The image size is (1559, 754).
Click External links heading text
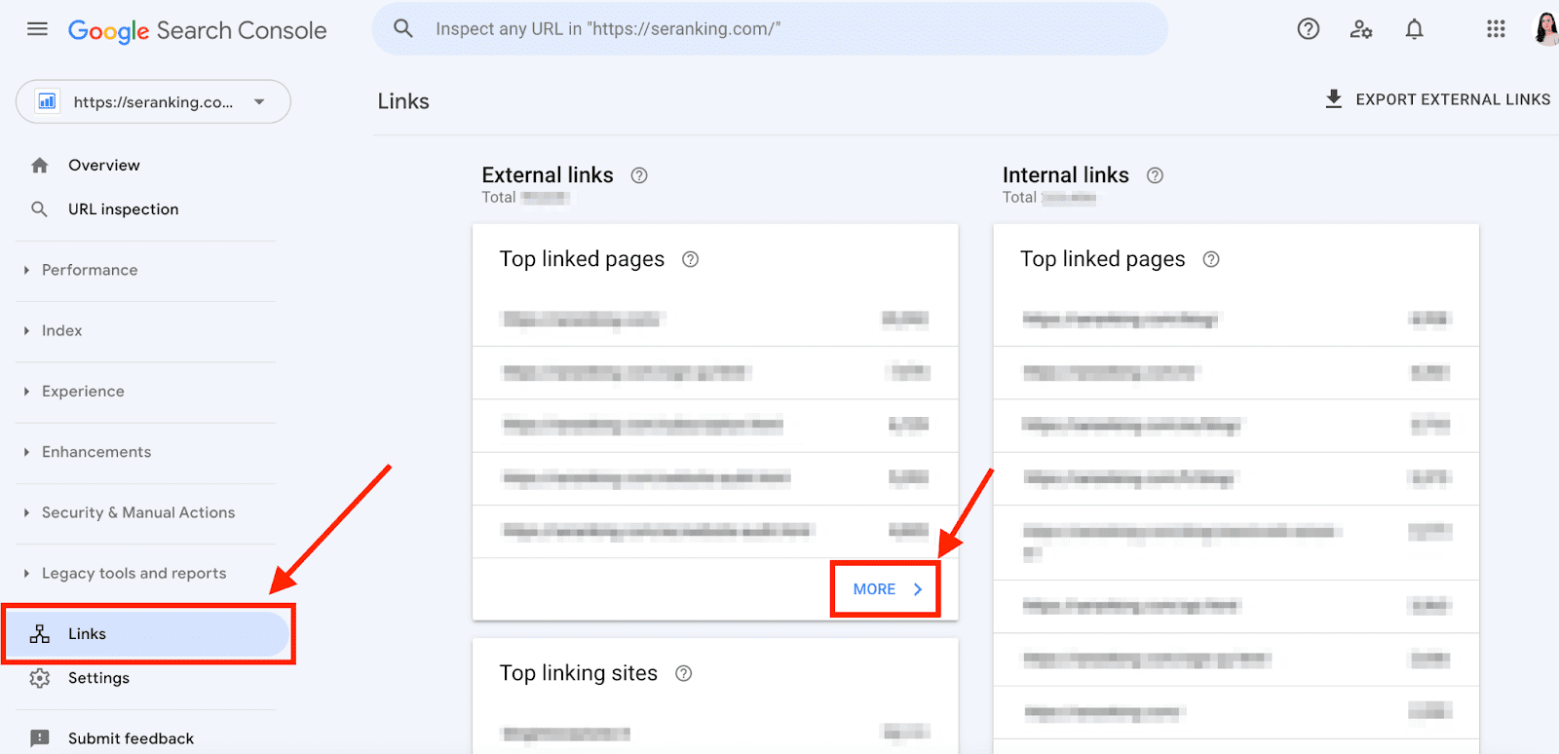[548, 175]
